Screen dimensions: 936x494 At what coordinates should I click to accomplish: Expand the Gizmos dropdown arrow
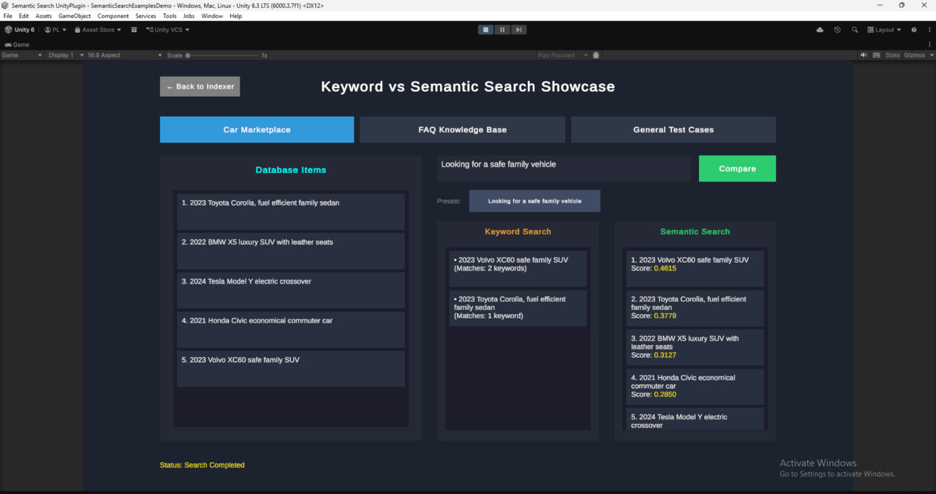[931, 55]
